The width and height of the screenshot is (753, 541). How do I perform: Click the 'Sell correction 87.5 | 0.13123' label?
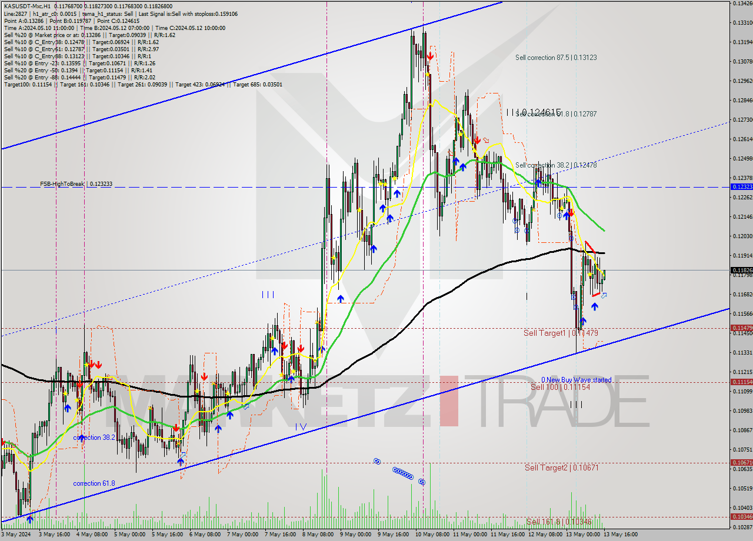tap(556, 58)
